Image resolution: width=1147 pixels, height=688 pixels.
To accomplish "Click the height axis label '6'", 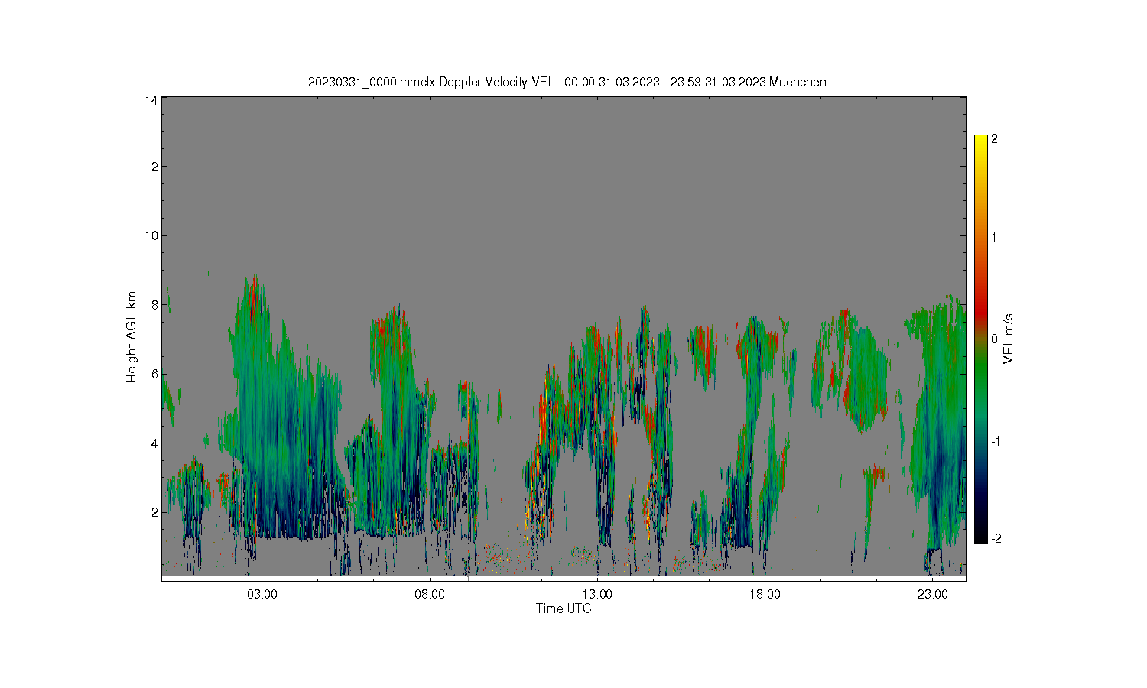I will (154, 374).
